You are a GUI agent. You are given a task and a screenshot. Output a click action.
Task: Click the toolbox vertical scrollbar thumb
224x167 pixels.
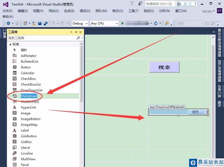pyautogui.click(x=82, y=74)
